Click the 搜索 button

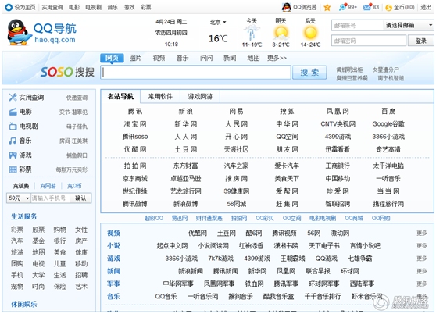[x=309, y=73]
